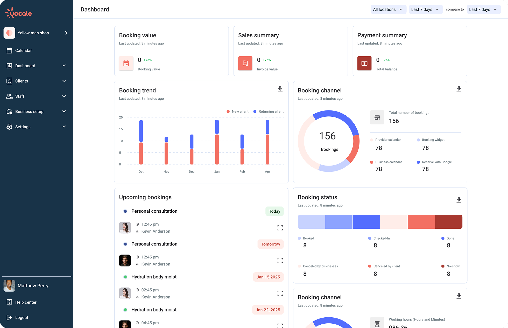Click the Booking widget label
The image size is (508, 328).
(433, 140)
